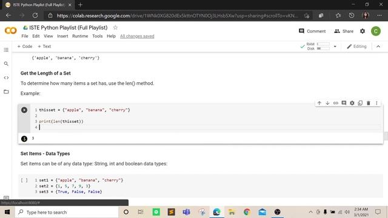Open browser favorites star icon
The image size is (388, 218).
click(338, 16)
